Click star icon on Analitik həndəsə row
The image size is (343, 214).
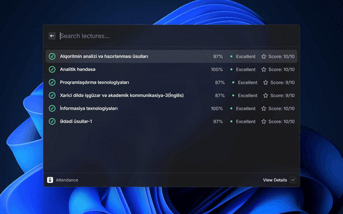coord(263,70)
